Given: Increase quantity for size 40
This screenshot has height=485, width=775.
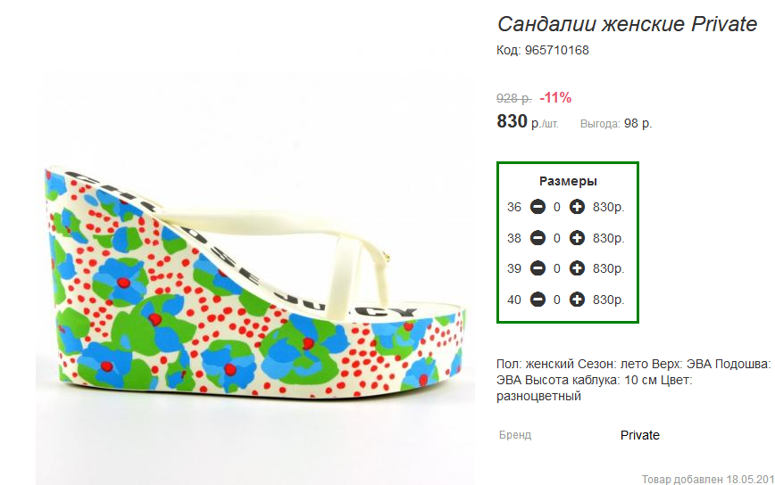Looking at the screenshot, I should click(x=577, y=300).
